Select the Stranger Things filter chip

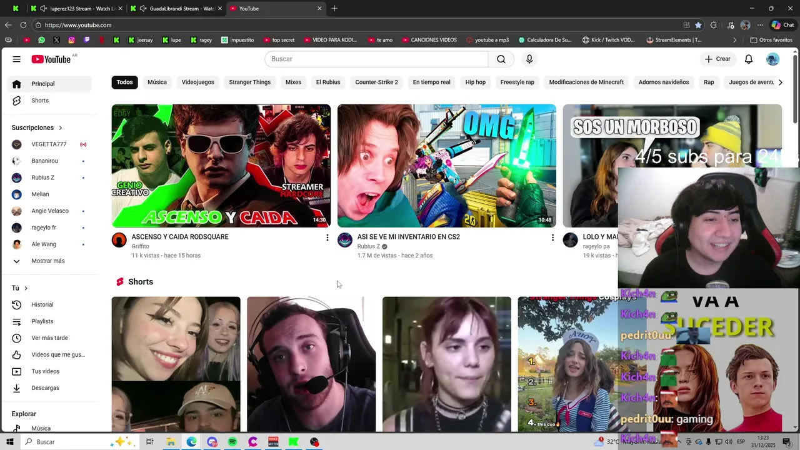(x=249, y=82)
